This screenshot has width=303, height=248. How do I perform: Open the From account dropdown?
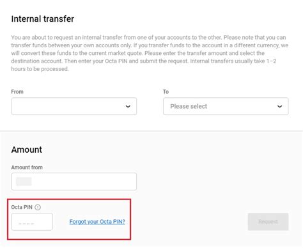(x=74, y=106)
